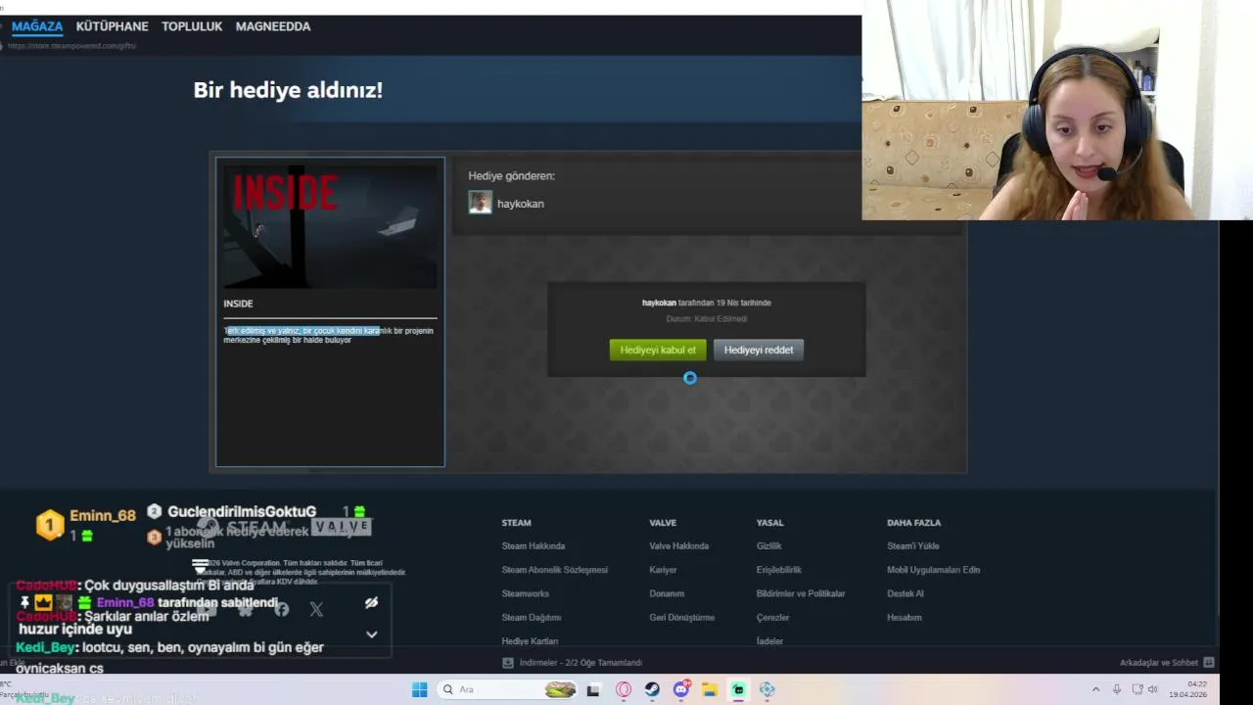1253x705 pixels.
Task: Open Discord from the taskbar
Action: click(x=681, y=689)
